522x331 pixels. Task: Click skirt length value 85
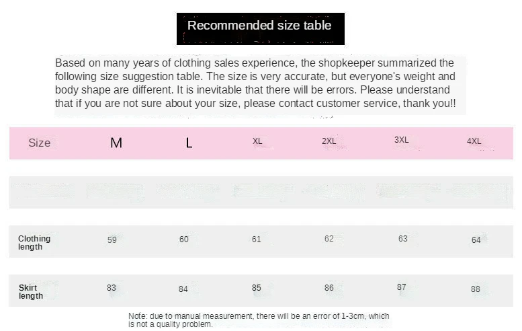(257, 288)
